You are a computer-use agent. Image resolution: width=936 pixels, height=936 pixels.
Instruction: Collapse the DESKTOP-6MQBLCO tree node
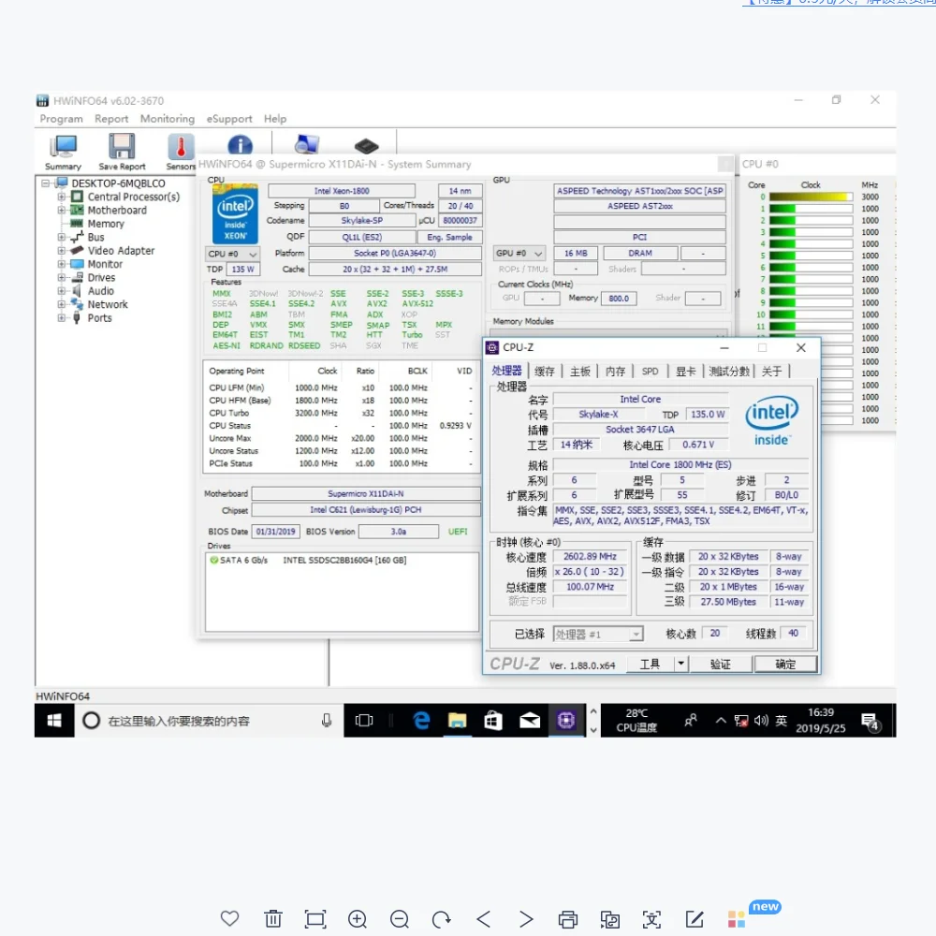point(45,183)
